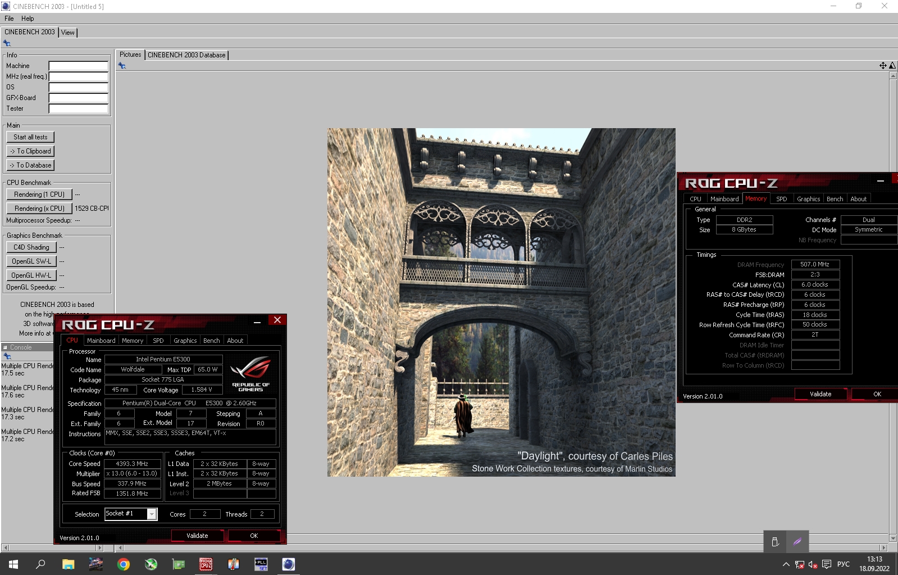
Task: Click the safely remove USB tray icon
Action: [x=775, y=542]
